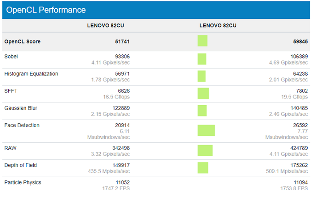
Task: Click the OpenCL Score row label
Action: pos(23,41)
